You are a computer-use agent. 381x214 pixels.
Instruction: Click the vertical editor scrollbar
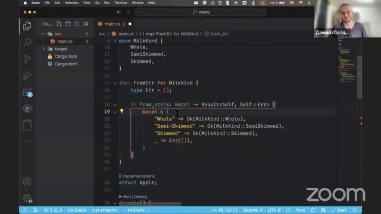[360, 77]
